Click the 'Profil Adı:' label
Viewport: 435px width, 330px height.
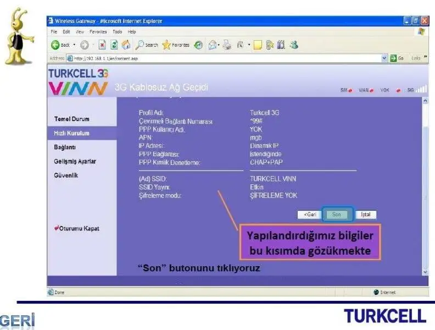tap(152, 113)
